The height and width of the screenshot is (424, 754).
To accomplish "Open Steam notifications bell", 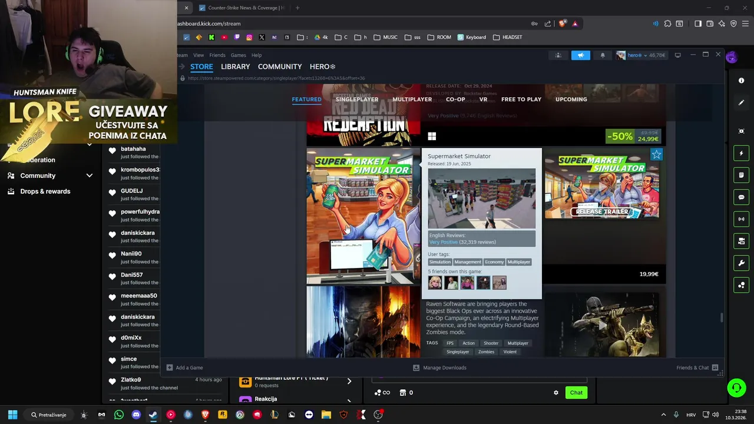I will tap(603, 55).
